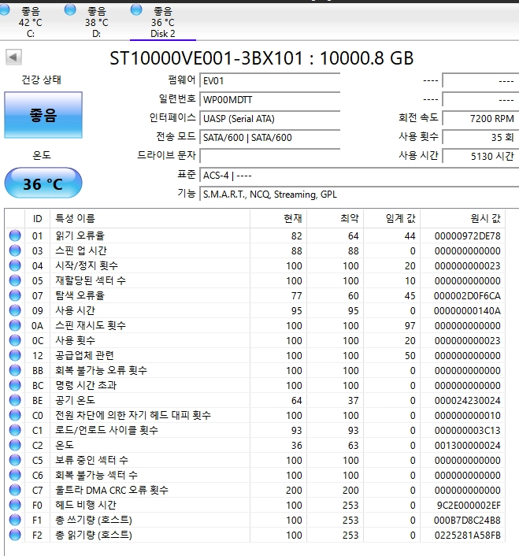Click the status orb for row 12 공급업체 관련
This screenshot has height=556, width=519.
(15, 355)
